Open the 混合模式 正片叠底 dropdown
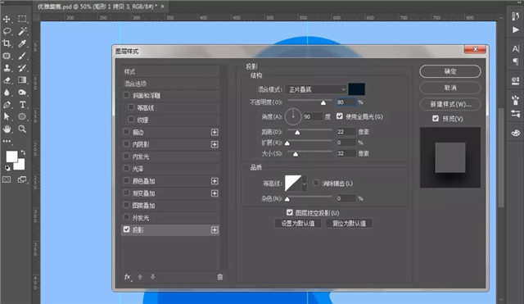 tap(316, 89)
